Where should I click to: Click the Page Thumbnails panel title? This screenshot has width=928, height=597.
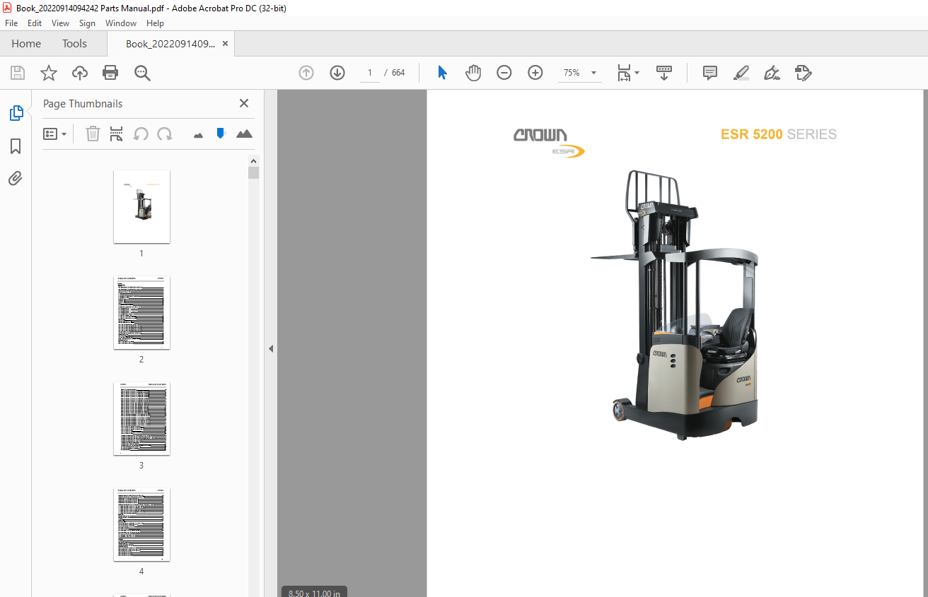click(83, 104)
